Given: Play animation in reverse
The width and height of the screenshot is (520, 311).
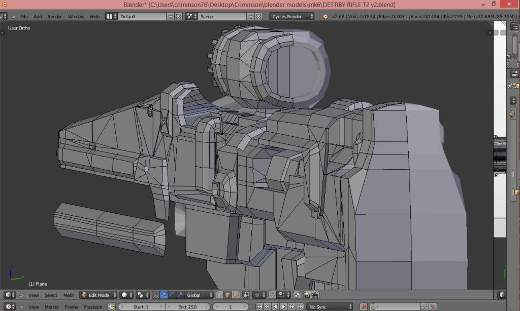Looking at the screenshot, I should tap(275, 307).
